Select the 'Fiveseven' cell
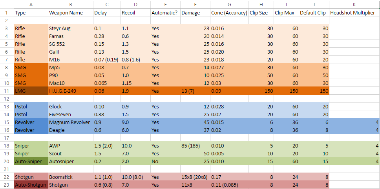Image resolution: width=380 pixels, height=189 pixels. click(x=71, y=115)
